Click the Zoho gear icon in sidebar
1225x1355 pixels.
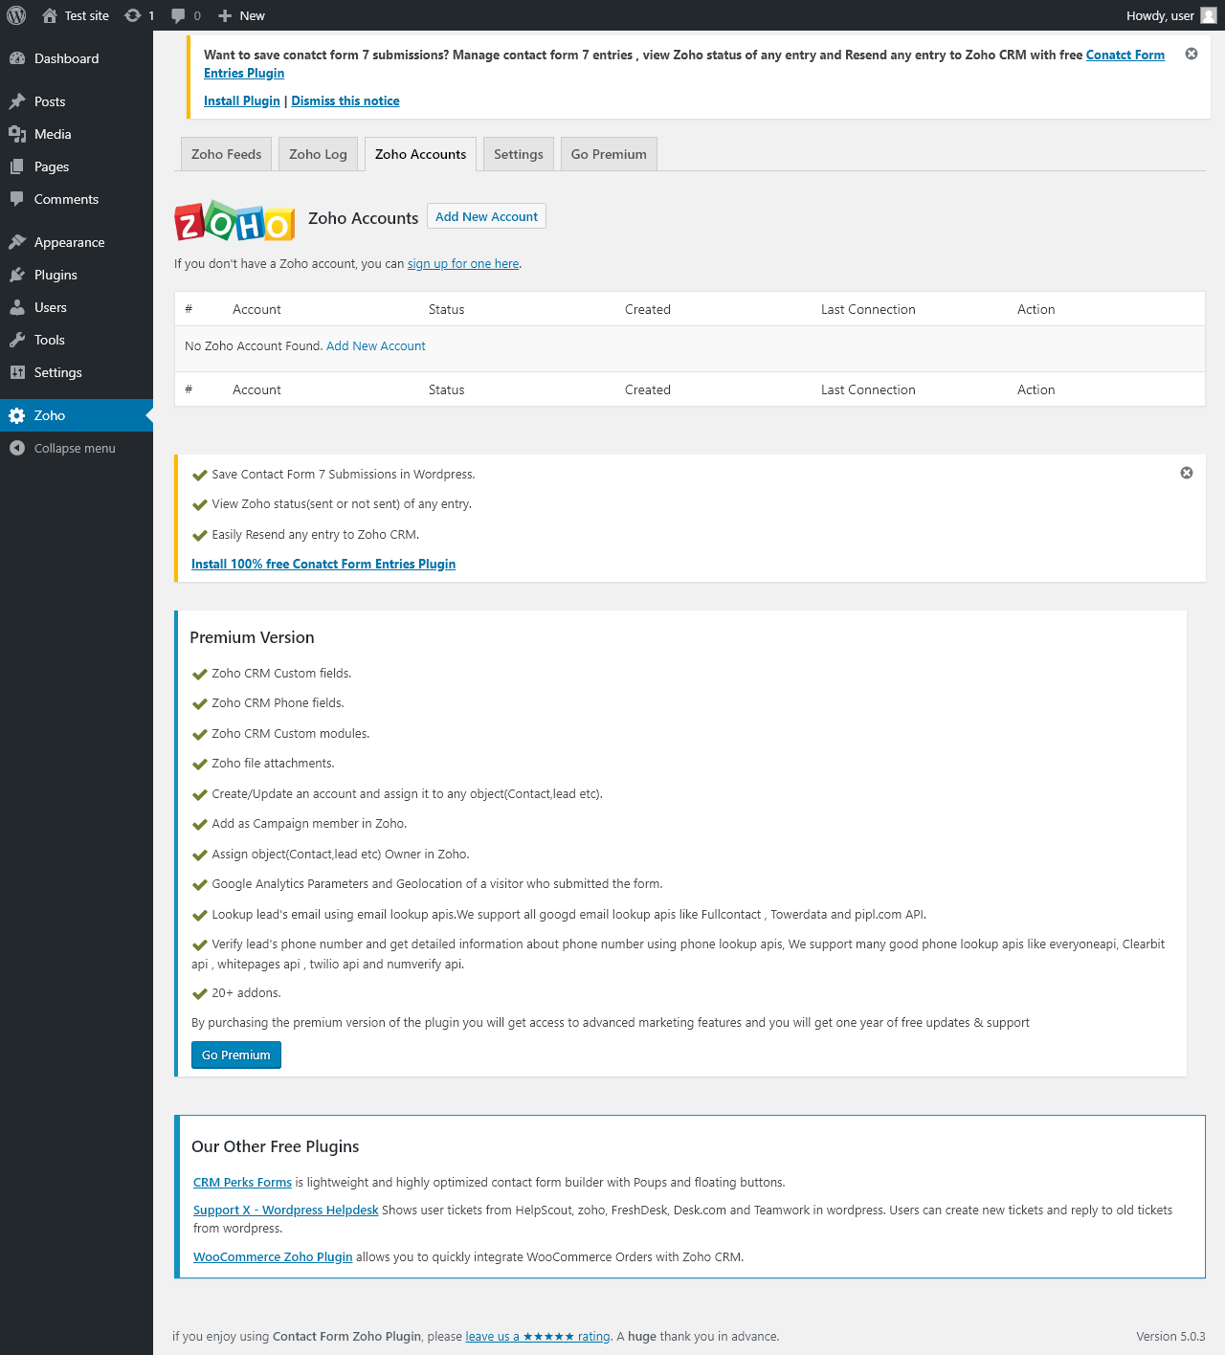pos(17,415)
